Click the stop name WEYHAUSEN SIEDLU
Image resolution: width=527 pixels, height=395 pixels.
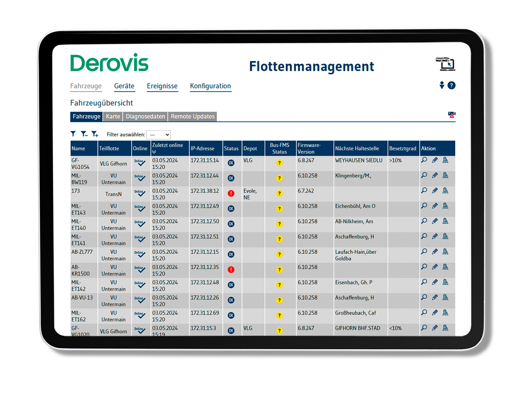tap(359, 160)
